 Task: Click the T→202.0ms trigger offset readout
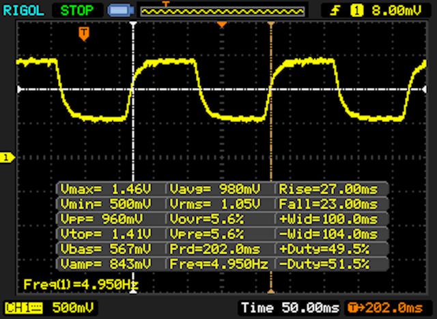click(x=385, y=308)
